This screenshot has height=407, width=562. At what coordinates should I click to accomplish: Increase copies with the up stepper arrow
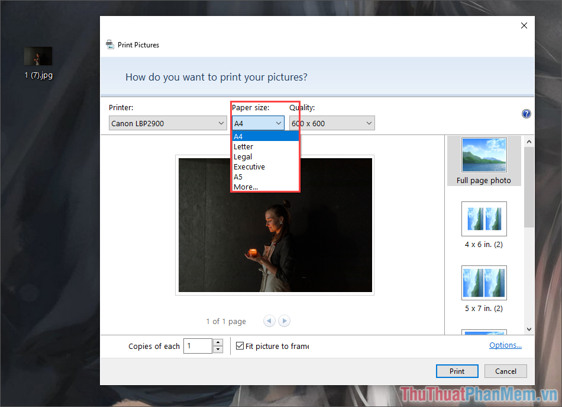(x=218, y=342)
